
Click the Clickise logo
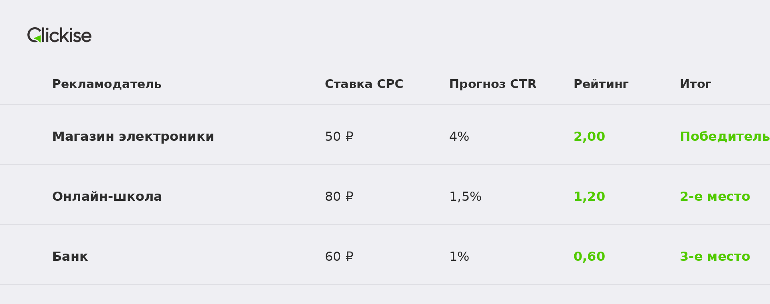59,35
